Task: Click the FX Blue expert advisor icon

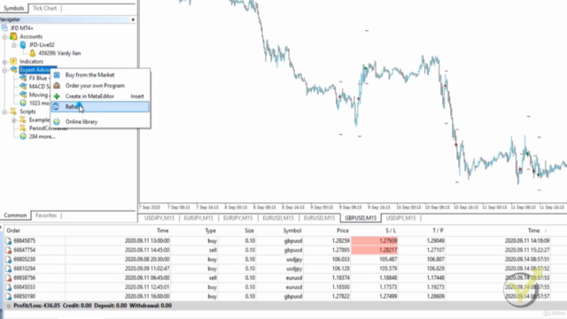Action: (x=23, y=78)
